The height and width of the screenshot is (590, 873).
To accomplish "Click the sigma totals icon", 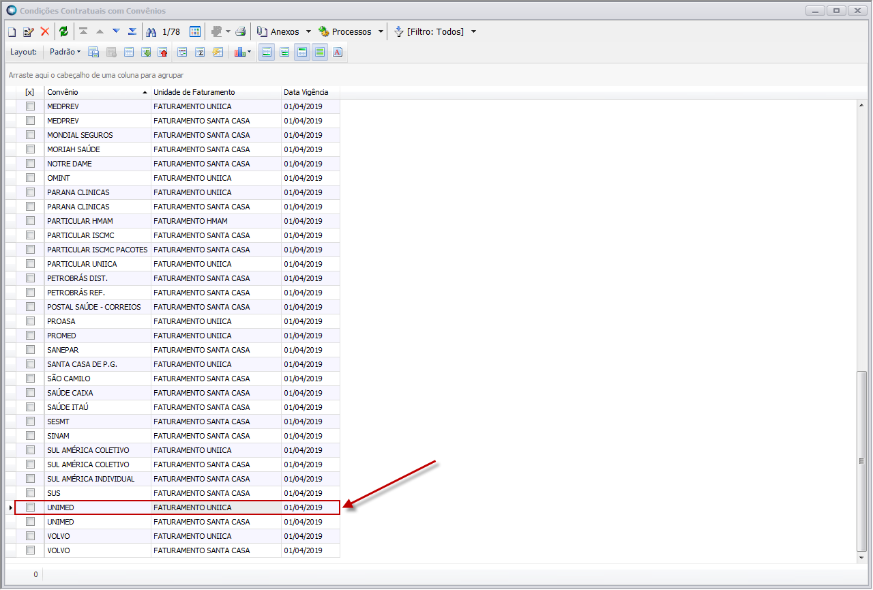I will tap(201, 52).
